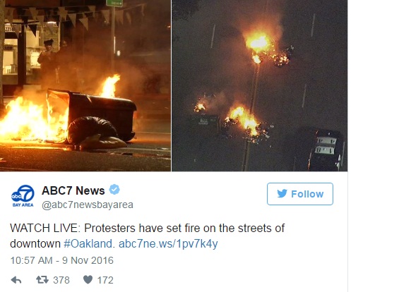Open the ABC7 Bay Area avatar logo
Viewport: 399px width, 292px height.
[x=23, y=196]
